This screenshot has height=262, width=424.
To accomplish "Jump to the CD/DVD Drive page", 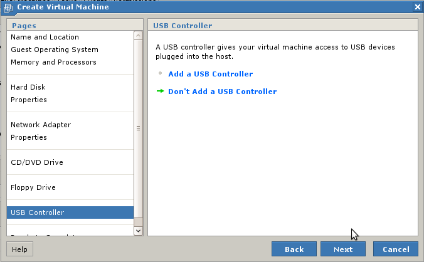I will [36, 162].
